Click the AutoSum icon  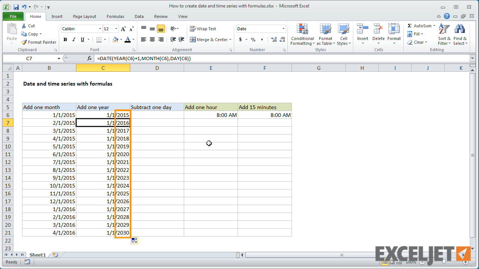pyautogui.click(x=421, y=25)
